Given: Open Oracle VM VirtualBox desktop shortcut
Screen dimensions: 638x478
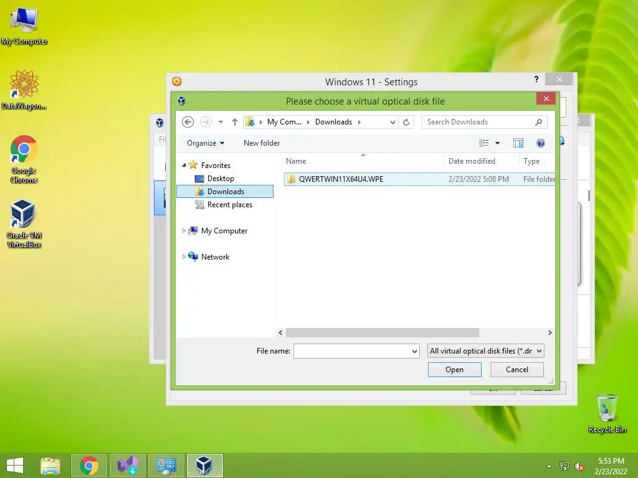Looking at the screenshot, I should [x=24, y=223].
